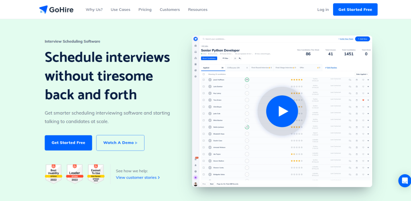Check the box for Lola Damien

pyautogui.click(x=203, y=86)
